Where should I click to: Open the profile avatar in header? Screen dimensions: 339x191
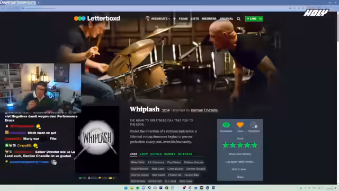147,19
